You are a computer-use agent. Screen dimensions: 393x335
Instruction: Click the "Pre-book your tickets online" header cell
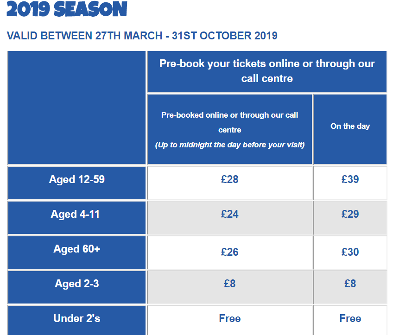(x=267, y=71)
